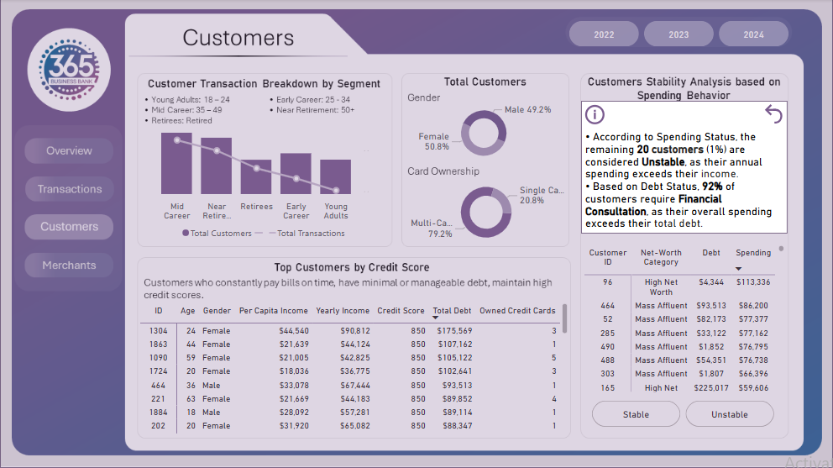Filter dashboard by year 2022
This screenshot has width=833, height=468.
point(604,34)
